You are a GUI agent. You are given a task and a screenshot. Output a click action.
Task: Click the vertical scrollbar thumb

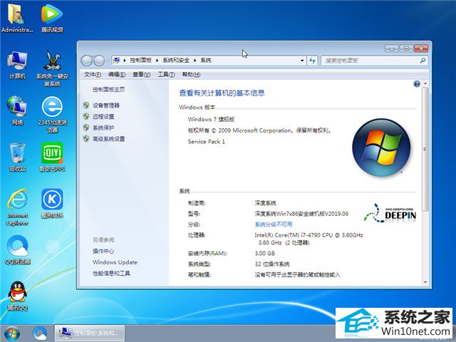pyautogui.click(x=425, y=149)
